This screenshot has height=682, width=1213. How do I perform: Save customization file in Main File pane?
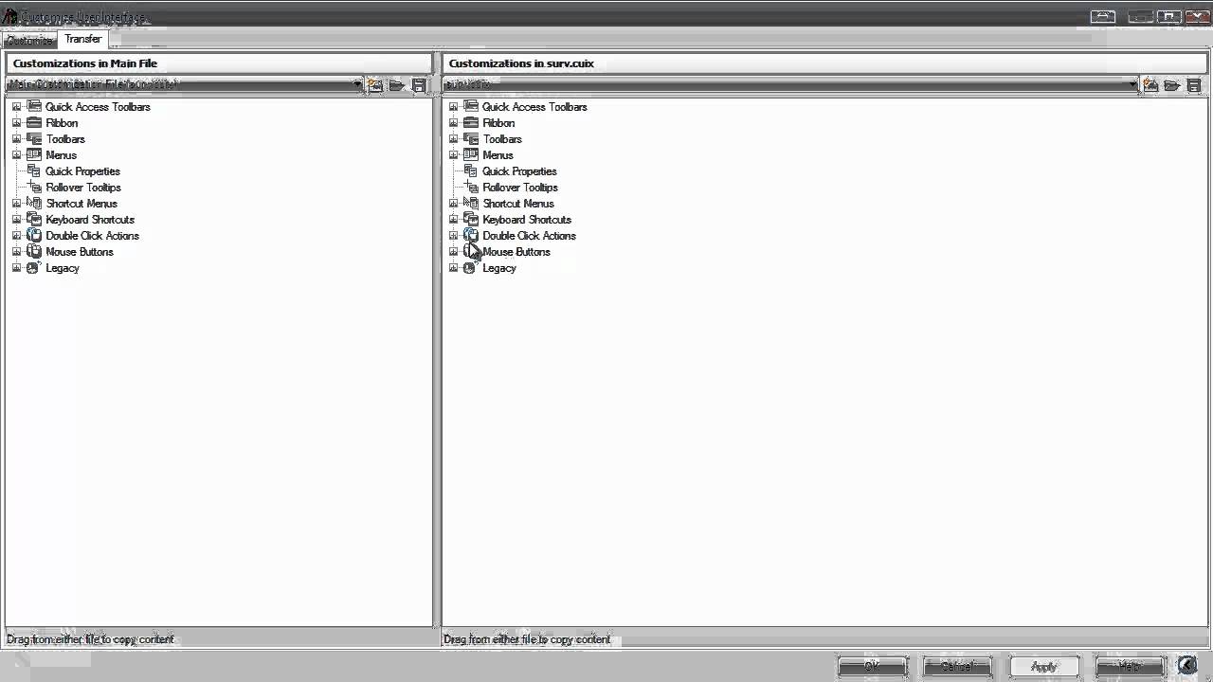click(x=419, y=85)
